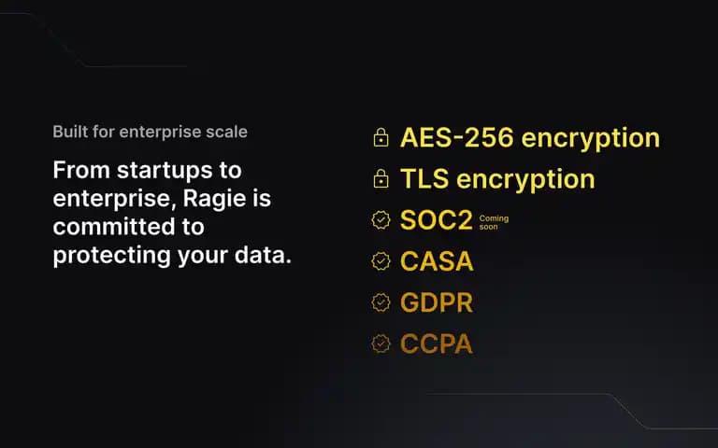Click the SOC2 text
This screenshot has height=448, width=718.
pyautogui.click(x=437, y=220)
